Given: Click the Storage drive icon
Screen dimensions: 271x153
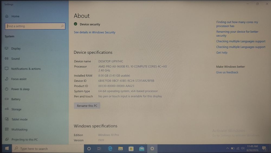Looking at the screenshot, I should [7, 109].
